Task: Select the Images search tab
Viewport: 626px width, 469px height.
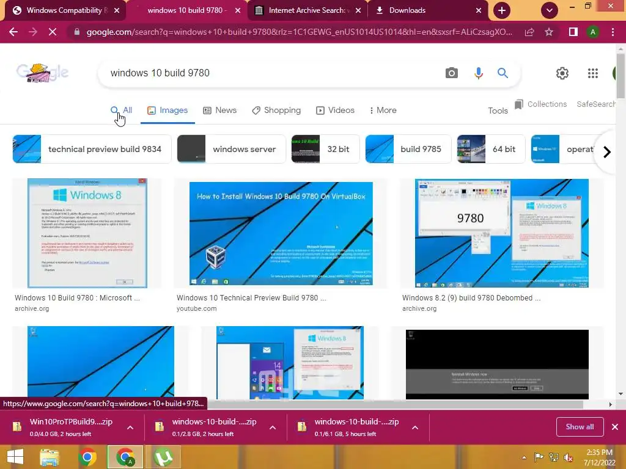Action: coord(168,110)
